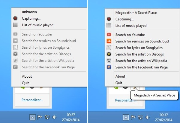Click the greyed lyrics page icon in the 'unknown' menu
The image size is (180, 123).
(x=15, y=47)
